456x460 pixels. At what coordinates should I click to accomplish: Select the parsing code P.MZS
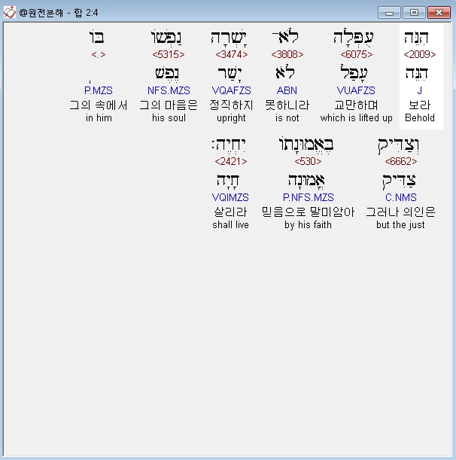(99, 90)
